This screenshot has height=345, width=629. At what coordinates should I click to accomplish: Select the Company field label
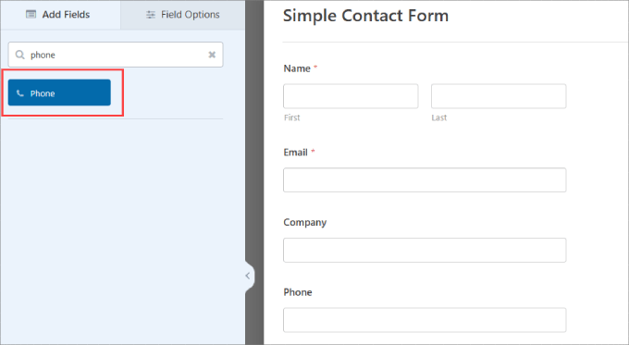(x=305, y=223)
